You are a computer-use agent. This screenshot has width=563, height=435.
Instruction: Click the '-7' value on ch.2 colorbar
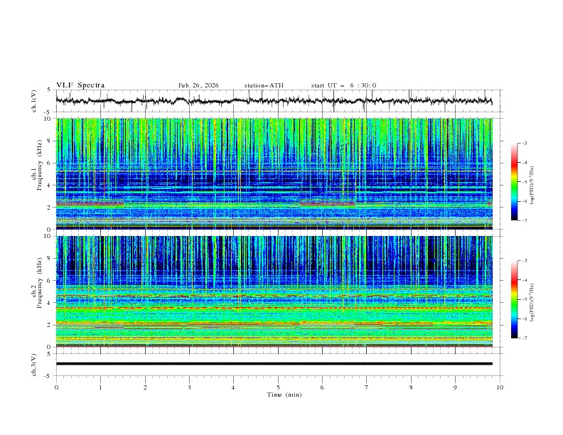[524, 338]
